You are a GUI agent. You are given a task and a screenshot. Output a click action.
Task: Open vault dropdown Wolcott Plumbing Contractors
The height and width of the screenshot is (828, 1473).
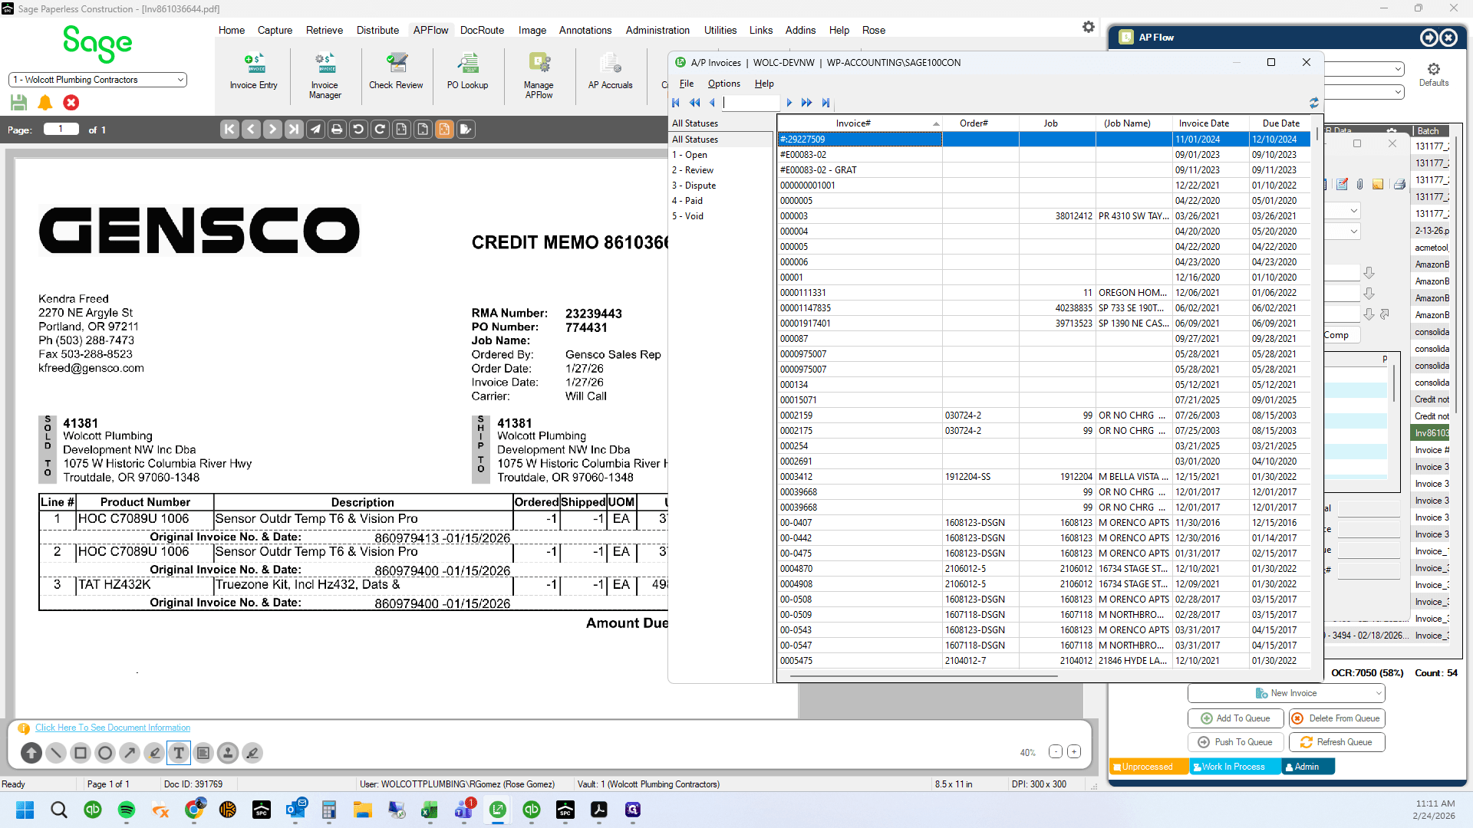(x=97, y=80)
